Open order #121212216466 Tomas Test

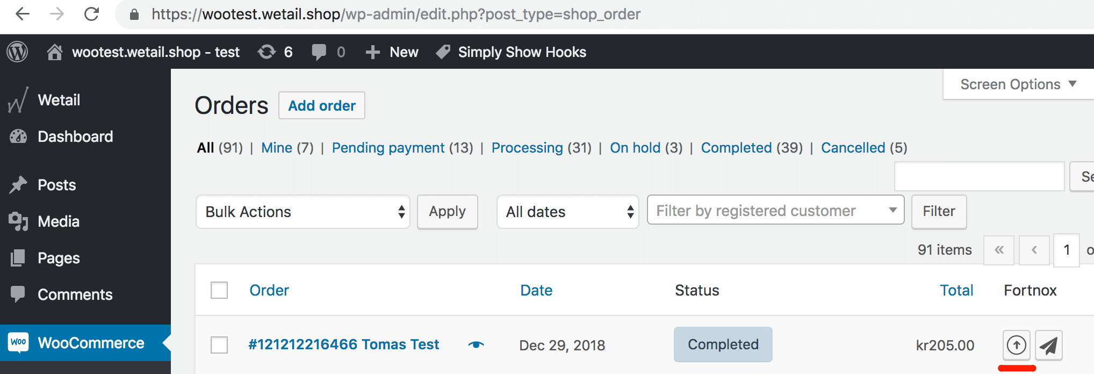tap(344, 344)
